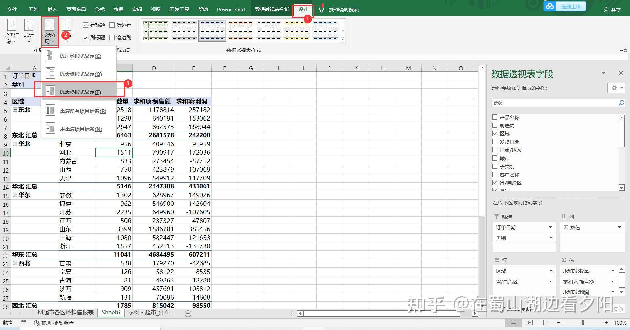Collapse the 华北 group in the pivot
Screen dimensions: 630x330
(15, 144)
